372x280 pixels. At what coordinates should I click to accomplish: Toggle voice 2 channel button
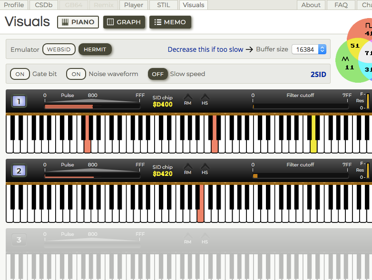tap(19, 171)
